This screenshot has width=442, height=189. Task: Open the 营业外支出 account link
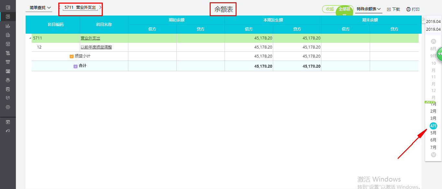pos(90,38)
